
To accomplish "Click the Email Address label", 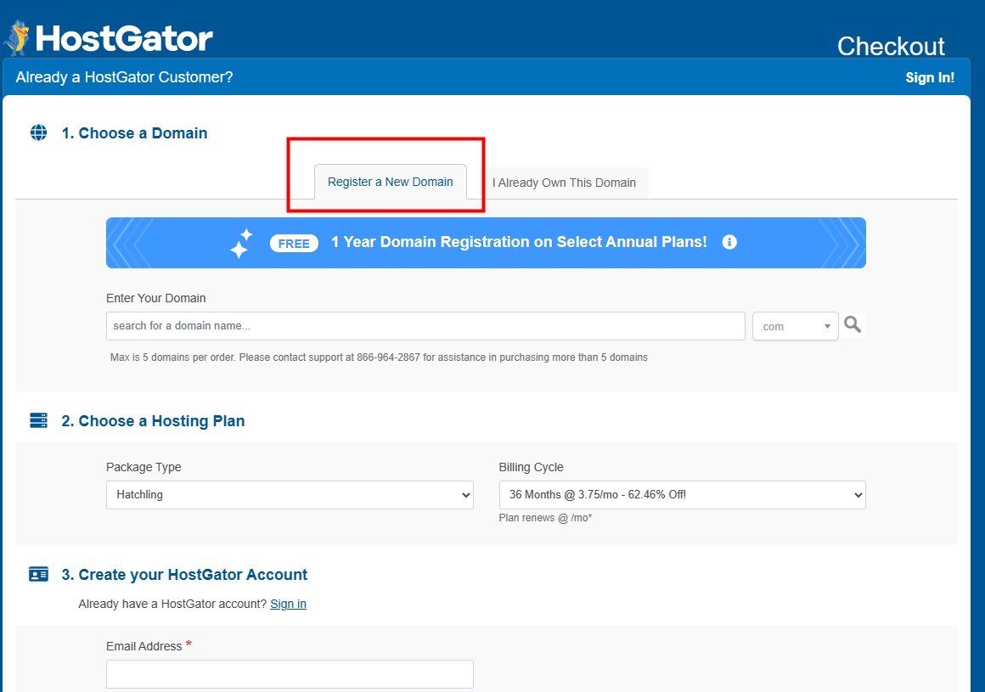I will coord(144,646).
